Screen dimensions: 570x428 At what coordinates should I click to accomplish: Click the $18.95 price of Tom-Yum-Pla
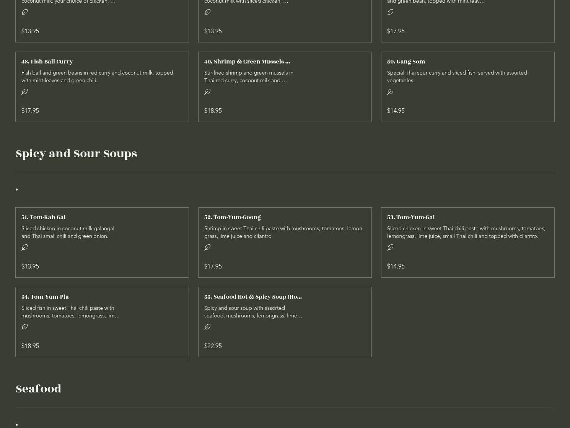point(30,346)
